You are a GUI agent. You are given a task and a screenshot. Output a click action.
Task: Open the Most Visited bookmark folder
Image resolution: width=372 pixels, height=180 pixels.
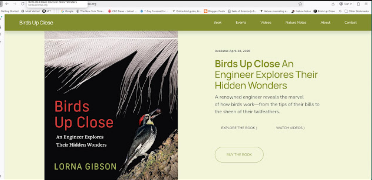[31, 11]
